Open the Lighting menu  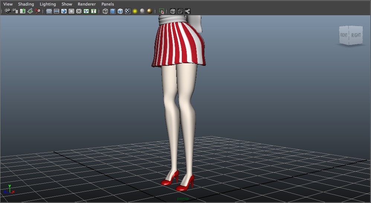click(x=48, y=4)
